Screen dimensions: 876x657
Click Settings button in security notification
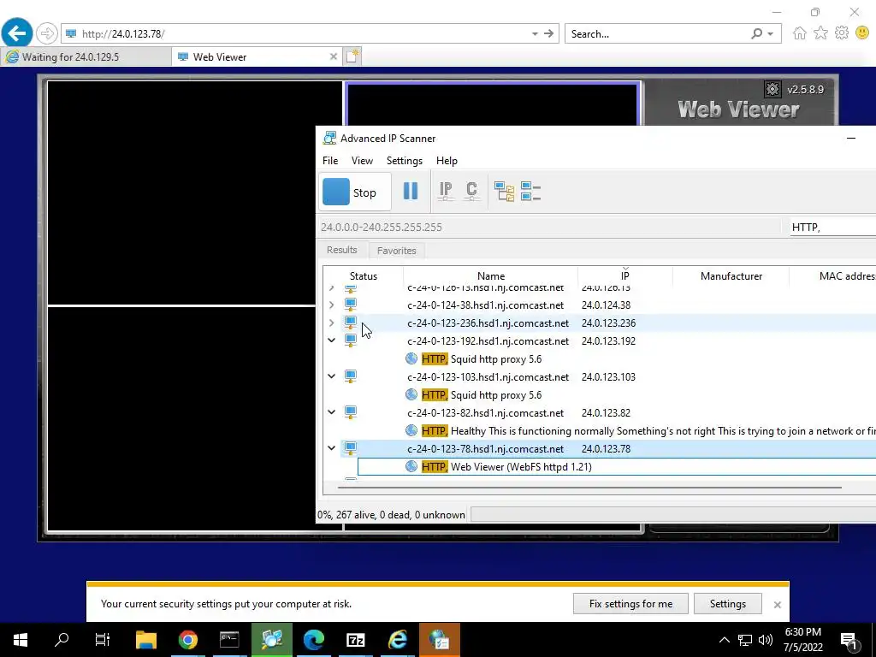coord(727,604)
